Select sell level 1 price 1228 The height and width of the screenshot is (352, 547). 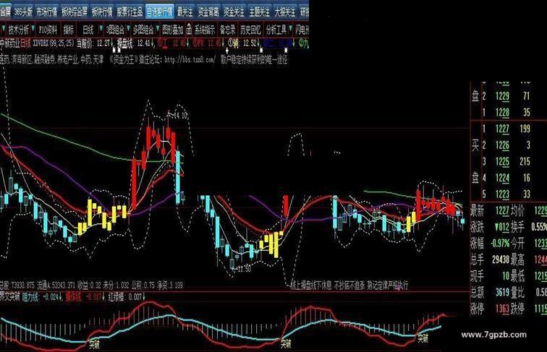point(502,112)
